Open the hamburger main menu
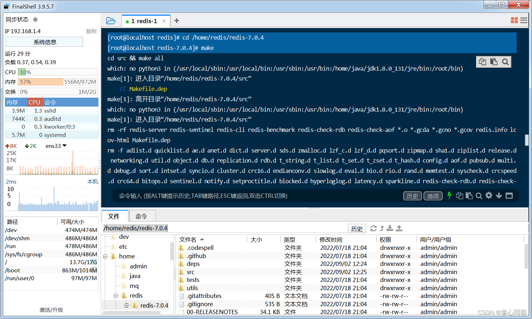 [524, 20]
